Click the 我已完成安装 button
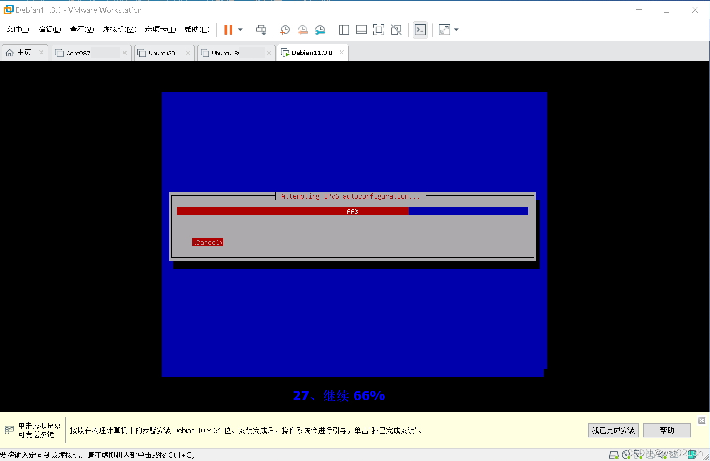The height and width of the screenshot is (461, 710). [x=614, y=430]
